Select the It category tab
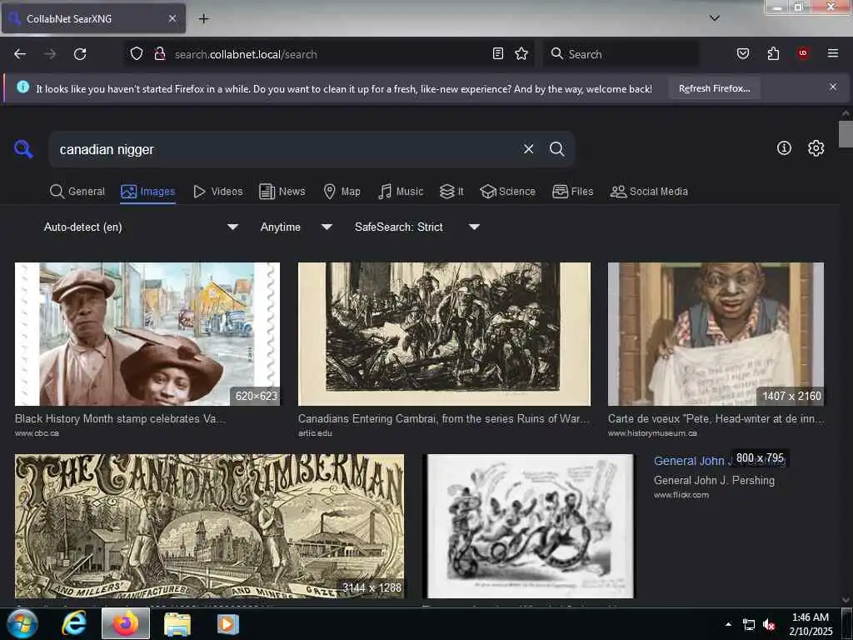Viewport: 853px width, 640px height. (x=451, y=192)
